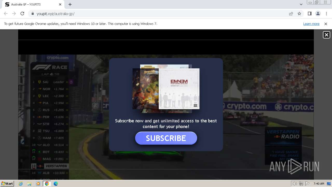This screenshot has width=332, height=187.
Task: Go back to previous page
Action: pyautogui.click(x=6, y=14)
